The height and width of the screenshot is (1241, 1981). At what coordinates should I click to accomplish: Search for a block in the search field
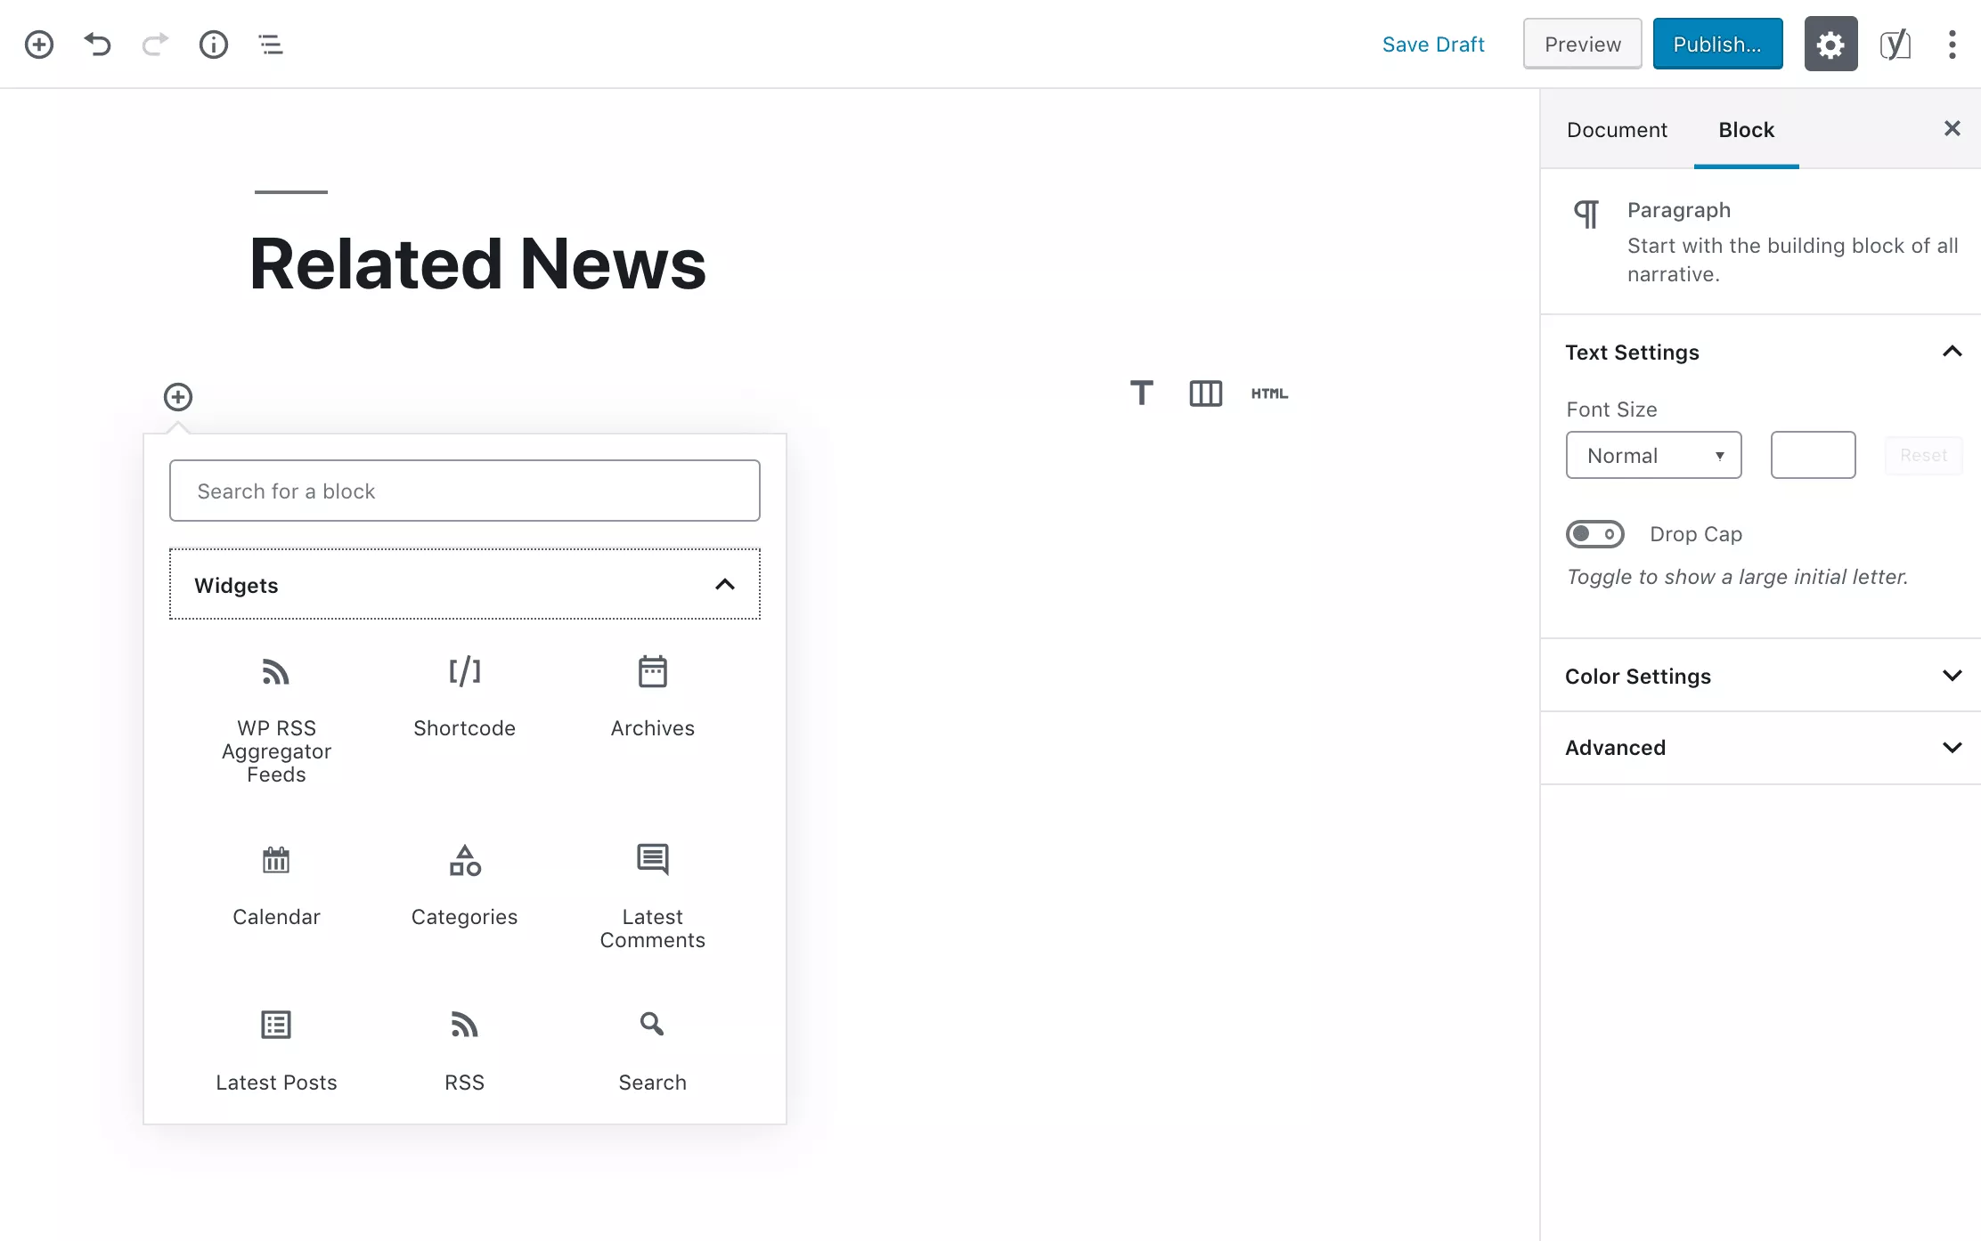465,491
